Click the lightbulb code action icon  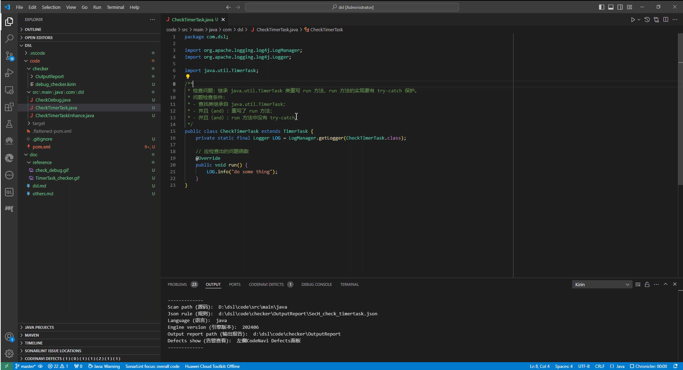pos(188,77)
